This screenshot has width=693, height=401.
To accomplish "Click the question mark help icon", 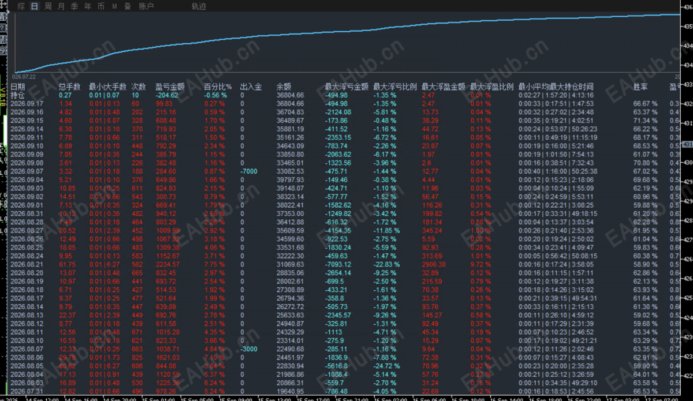I will click(3, 28).
